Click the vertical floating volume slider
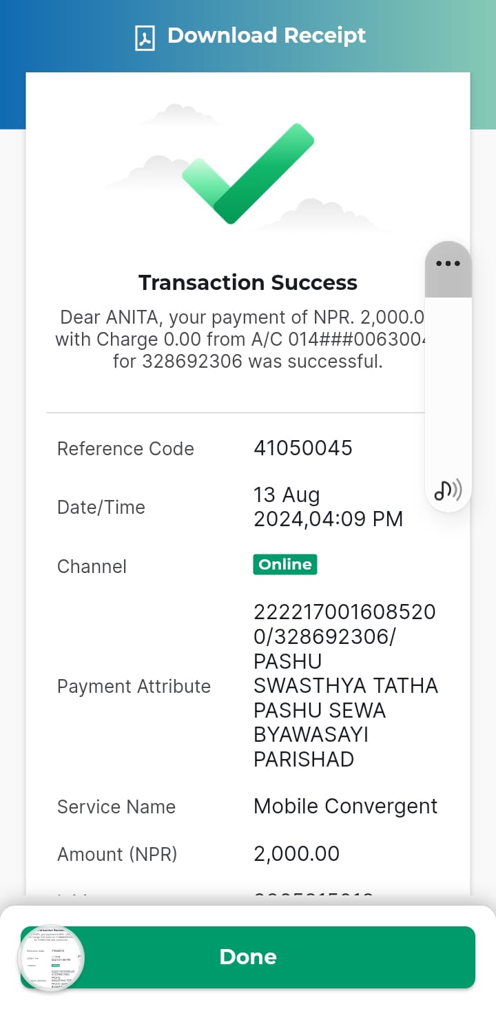Viewport: 496px width, 1009px height. (448, 386)
